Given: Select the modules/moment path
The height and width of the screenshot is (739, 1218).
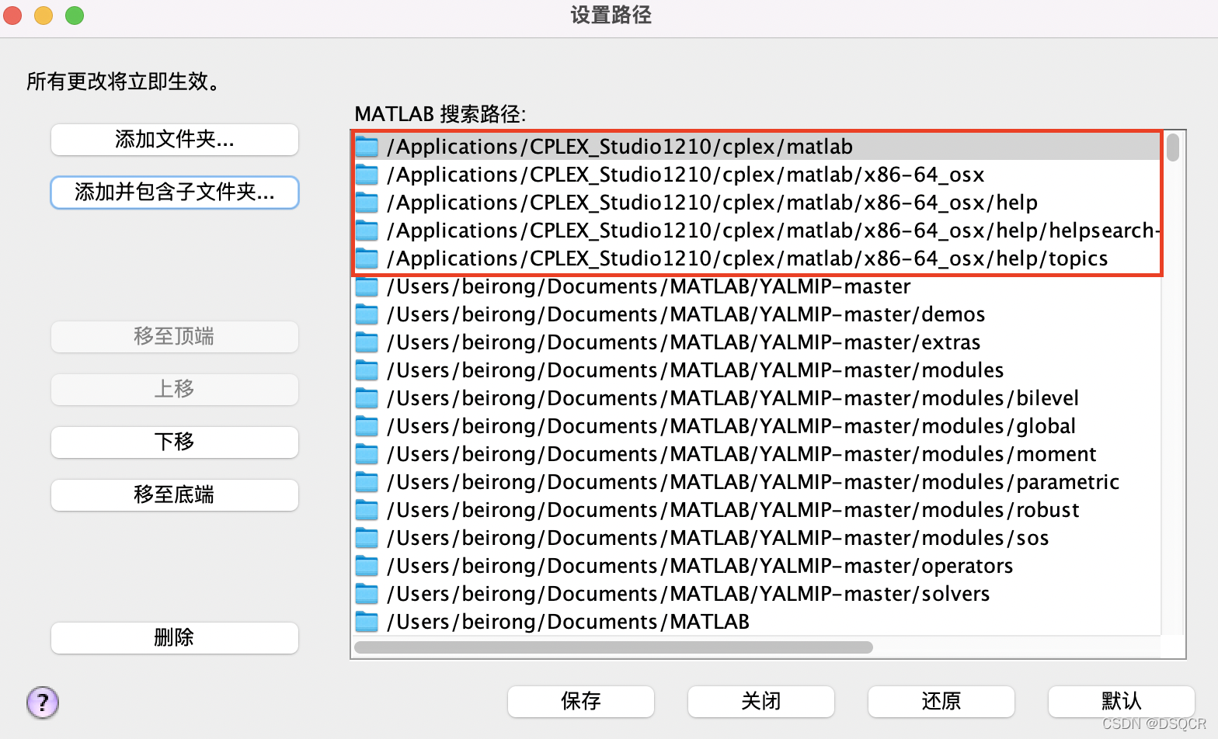Looking at the screenshot, I should click(757, 454).
